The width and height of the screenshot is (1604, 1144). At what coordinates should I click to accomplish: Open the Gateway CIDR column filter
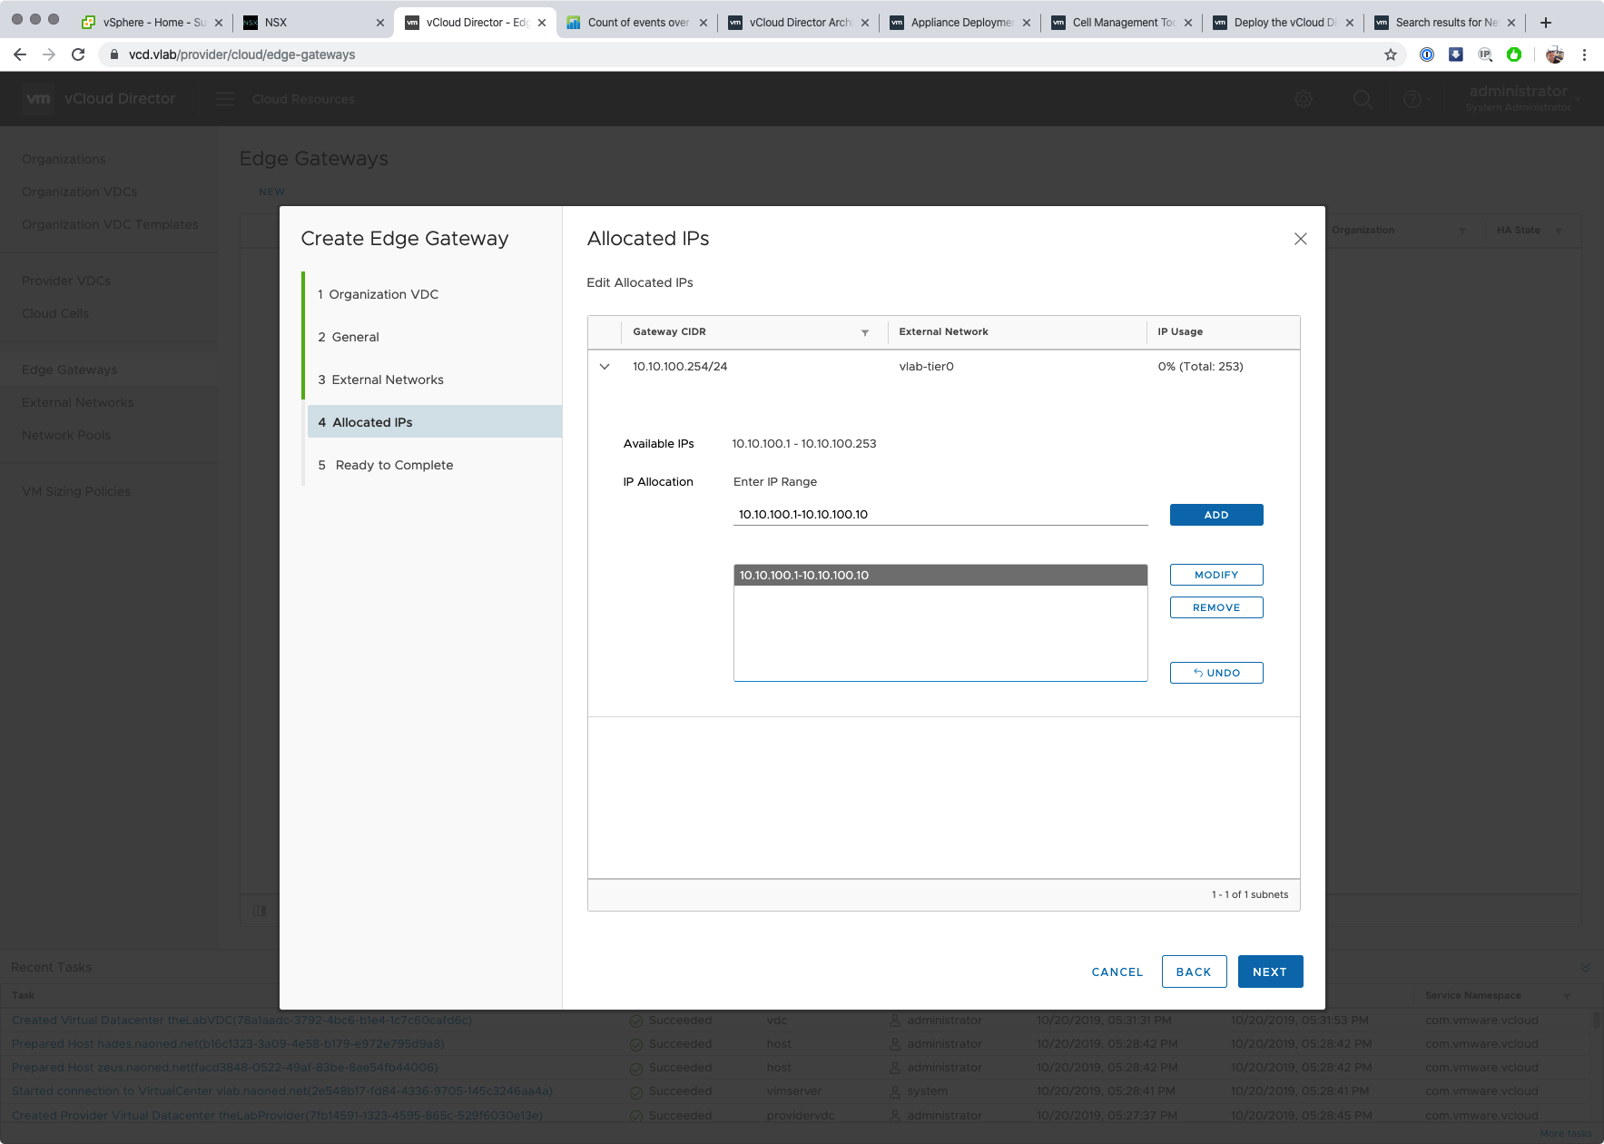point(865,332)
